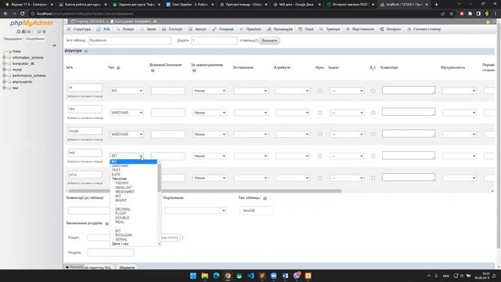This screenshot has height=282, width=501.
Task: Open browser extensions puzzle icon
Action: (470, 14)
